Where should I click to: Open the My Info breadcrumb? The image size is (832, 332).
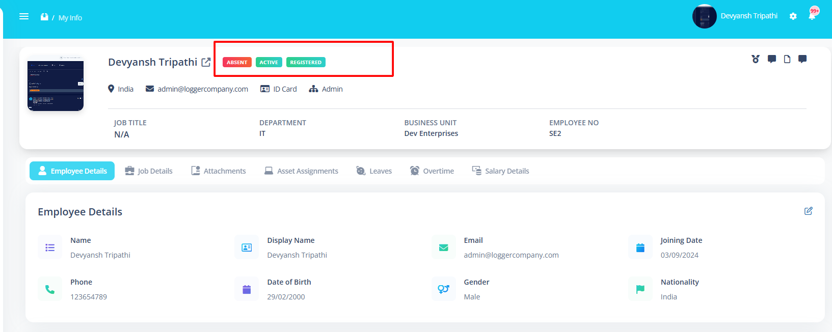pos(70,18)
